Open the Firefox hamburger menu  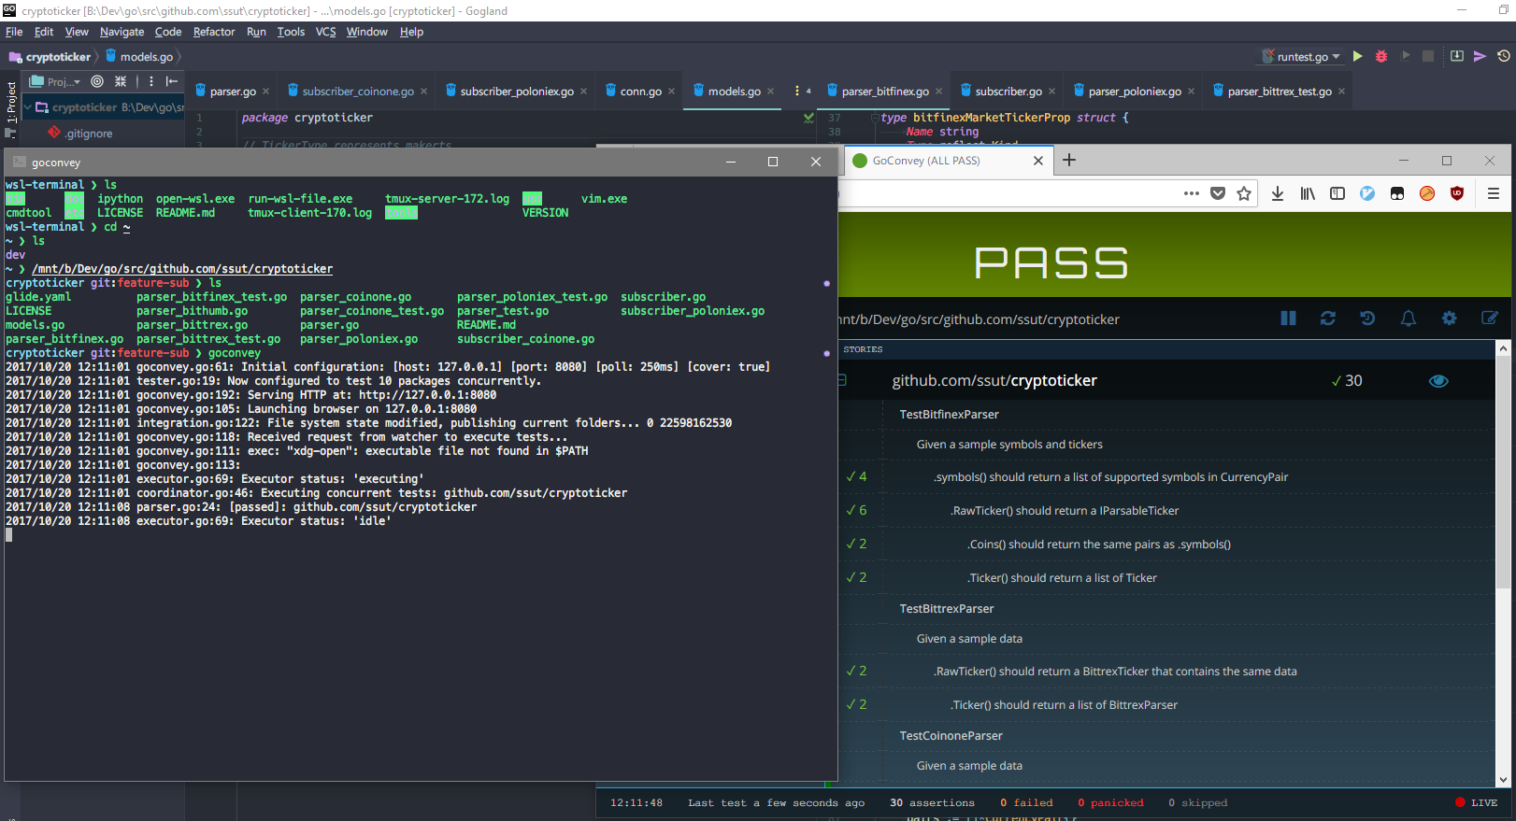(1494, 193)
